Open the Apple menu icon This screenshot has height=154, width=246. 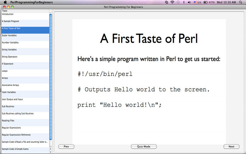coord(5,2)
